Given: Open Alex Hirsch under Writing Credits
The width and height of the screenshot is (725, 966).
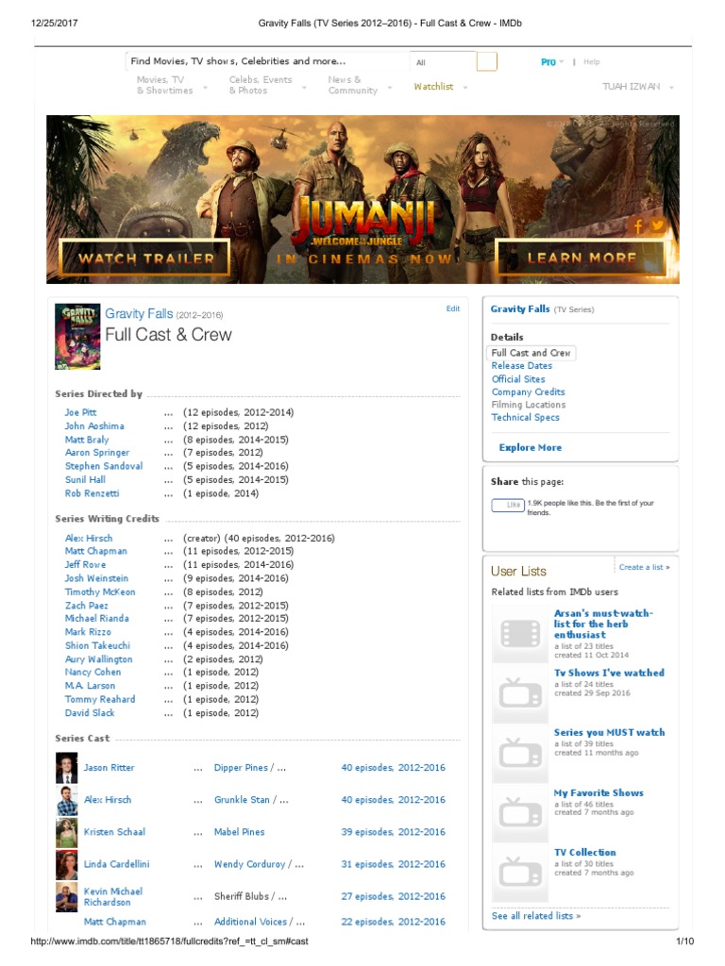Looking at the screenshot, I should pyautogui.click(x=89, y=539).
